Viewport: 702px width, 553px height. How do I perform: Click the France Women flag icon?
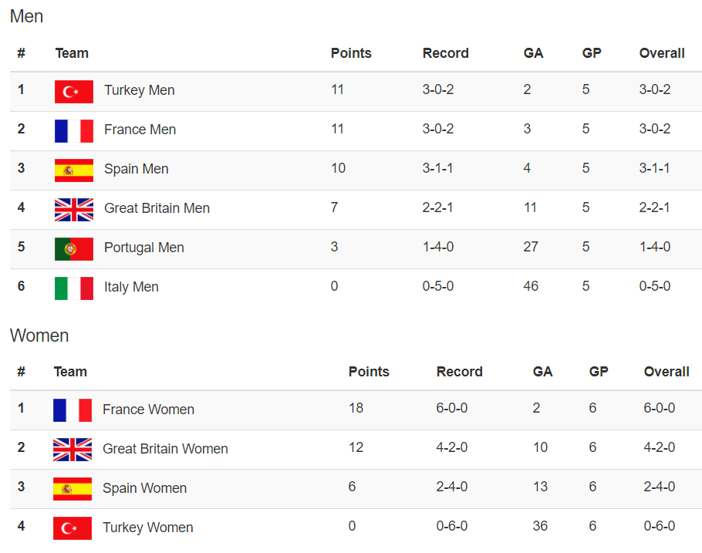73,410
